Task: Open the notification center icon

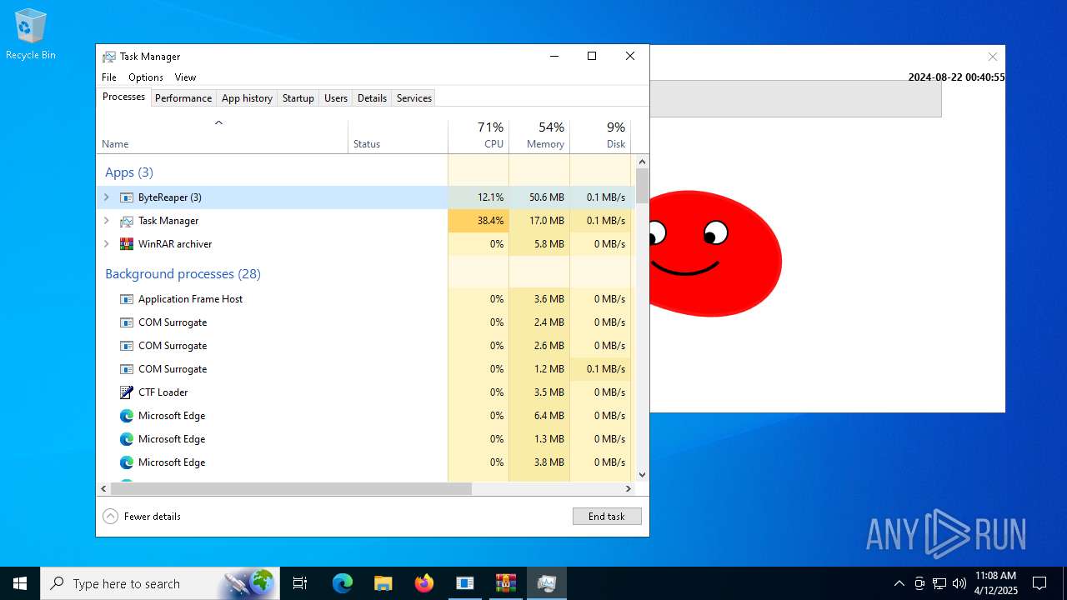Action: 1039,583
